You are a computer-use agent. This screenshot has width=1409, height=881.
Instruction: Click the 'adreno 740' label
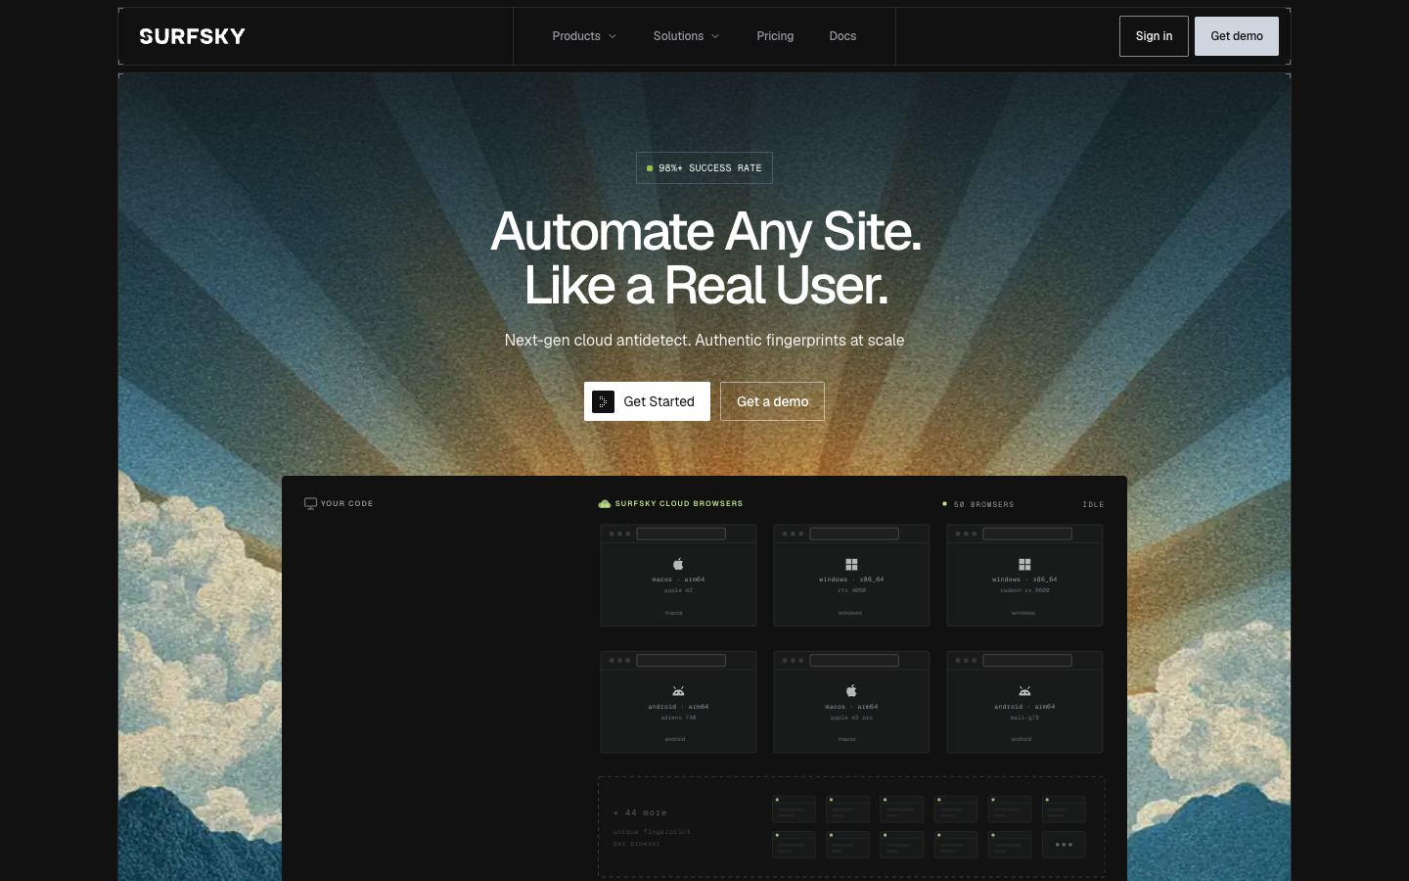coord(678,718)
